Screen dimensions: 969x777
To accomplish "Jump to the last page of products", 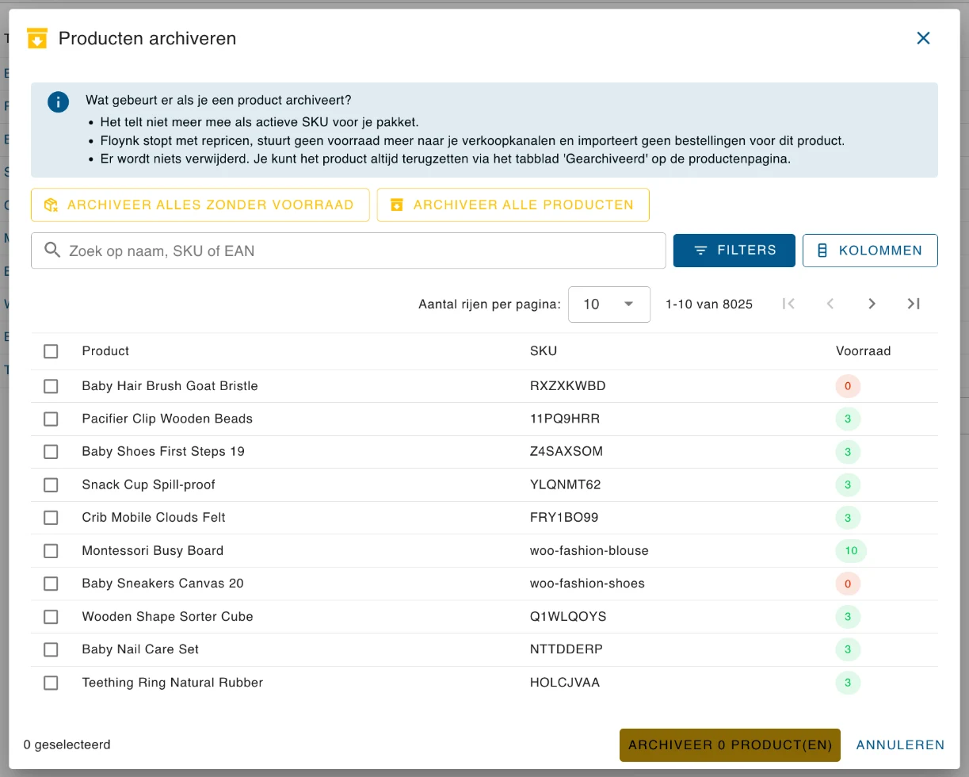I will 914,304.
